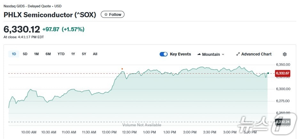Select the 1D range tab

coord(14,54)
